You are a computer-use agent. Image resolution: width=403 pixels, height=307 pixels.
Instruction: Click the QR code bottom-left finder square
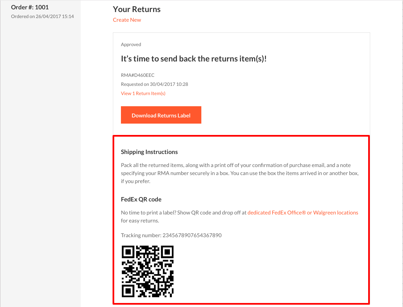point(128,291)
